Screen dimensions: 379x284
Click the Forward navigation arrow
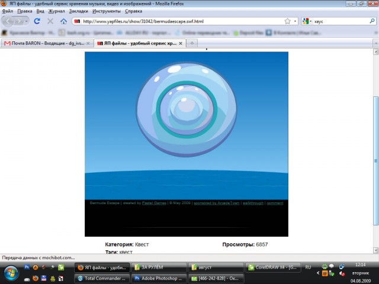(18, 21)
